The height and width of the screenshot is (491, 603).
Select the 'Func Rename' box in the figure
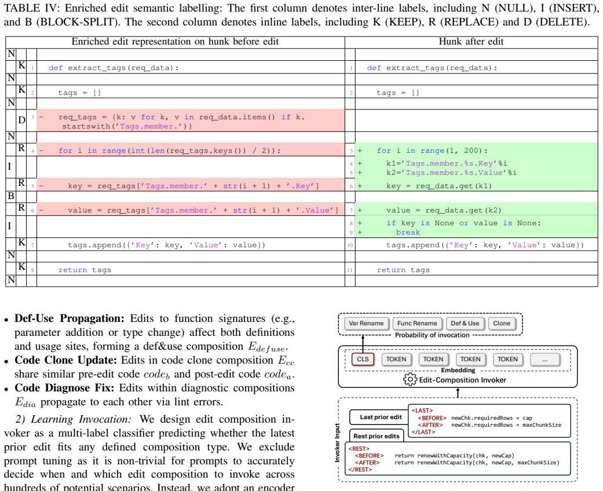[417, 323]
